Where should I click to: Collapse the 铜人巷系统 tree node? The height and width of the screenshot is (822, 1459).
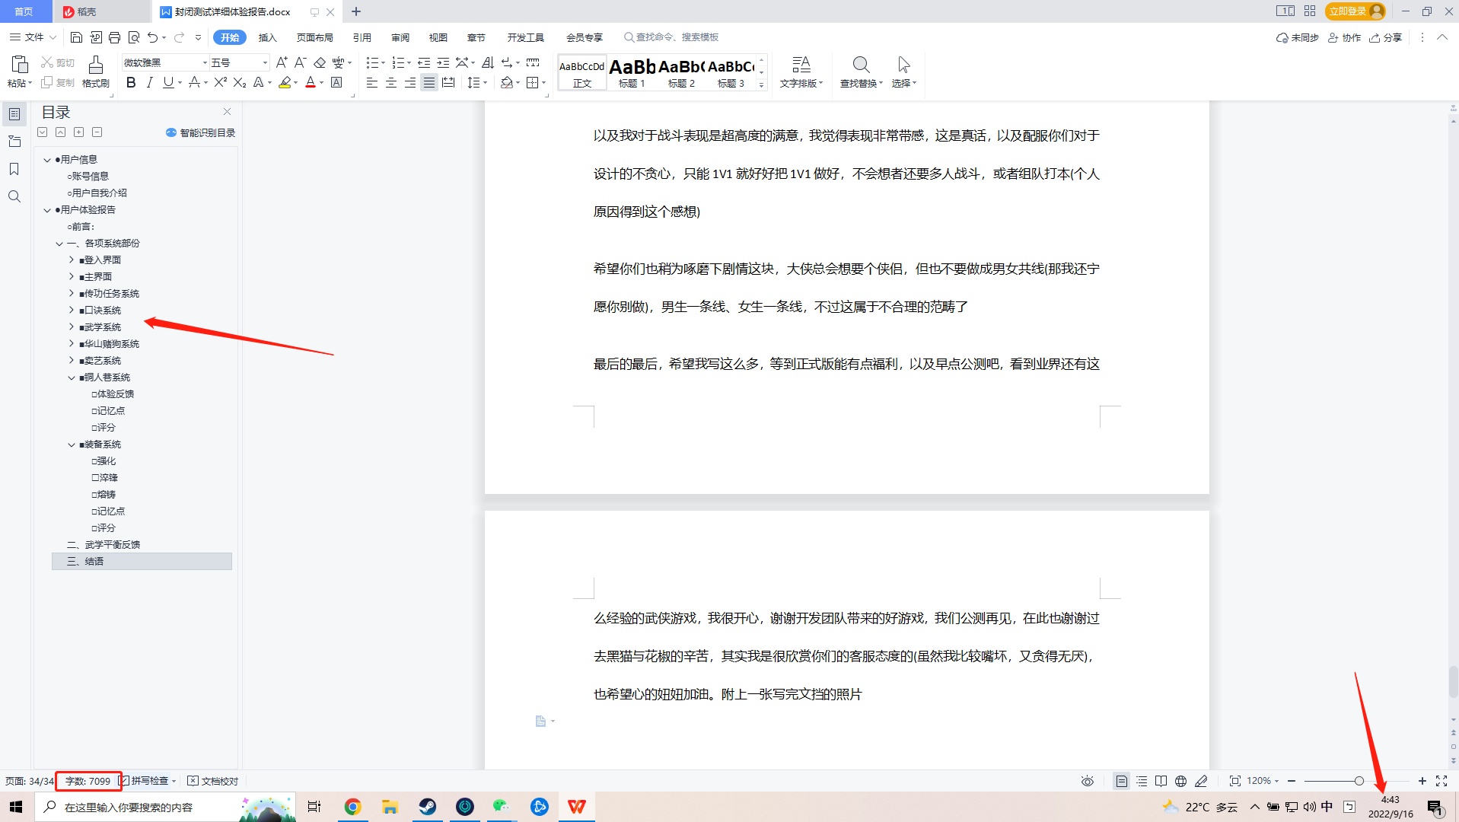click(72, 378)
